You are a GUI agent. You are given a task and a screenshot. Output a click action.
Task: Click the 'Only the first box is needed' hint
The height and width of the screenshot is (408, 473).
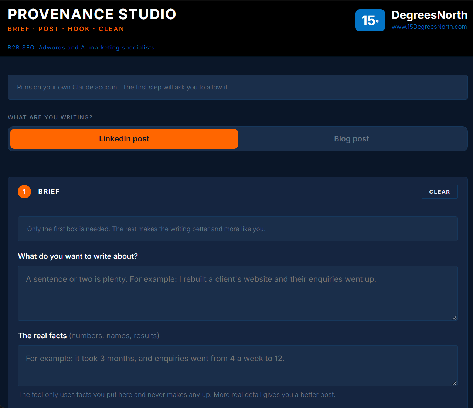click(x=238, y=229)
